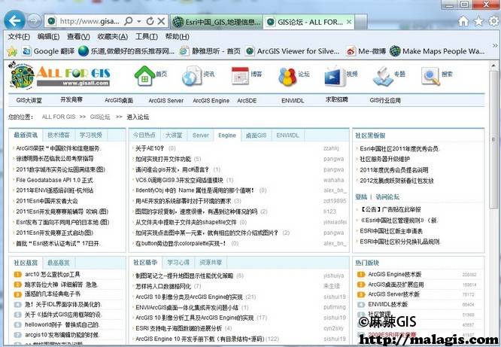The image size is (501, 347).
Task: Click the 搜索 magnifier icon
Action: tap(431, 76)
